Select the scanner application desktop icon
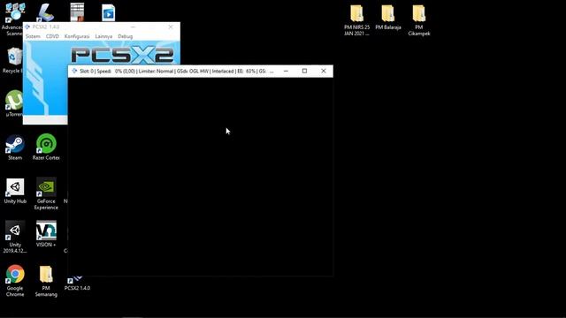This screenshot has height=318, width=566. click(x=46, y=12)
